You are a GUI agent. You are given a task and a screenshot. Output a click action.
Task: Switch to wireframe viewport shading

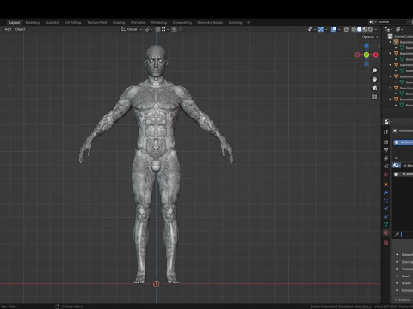coord(354,29)
